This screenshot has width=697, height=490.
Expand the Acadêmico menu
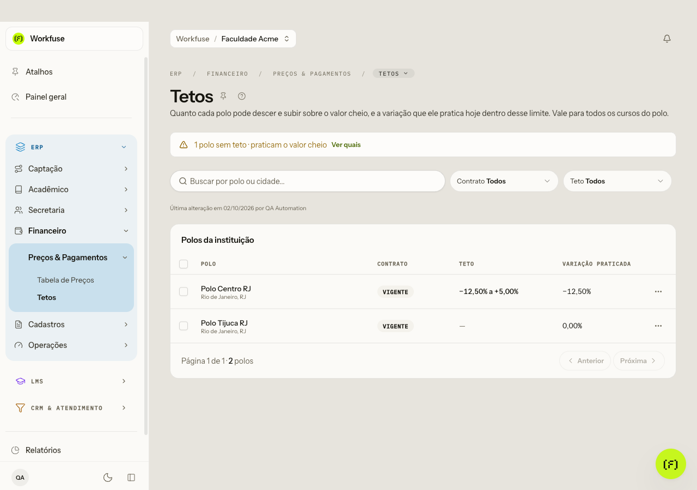tap(71, 189)
